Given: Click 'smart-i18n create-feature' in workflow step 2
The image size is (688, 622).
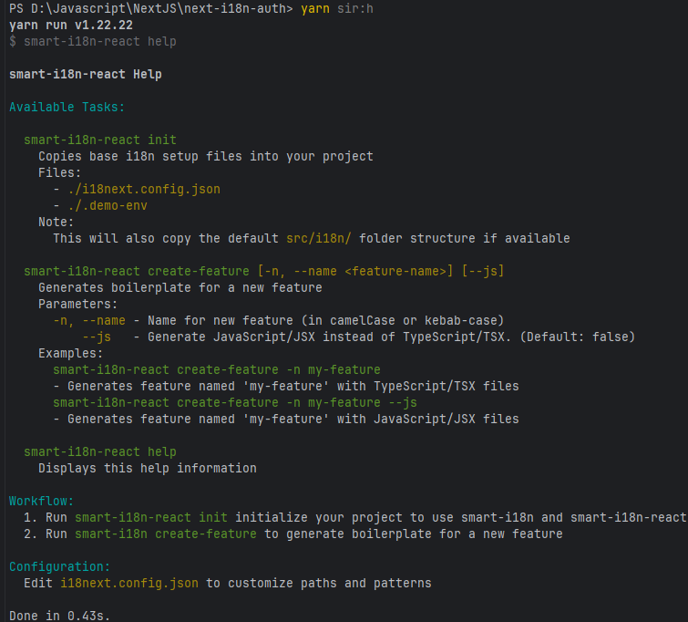Looking at the screenshot, I should pyautogui.click(x=166, y=534).
